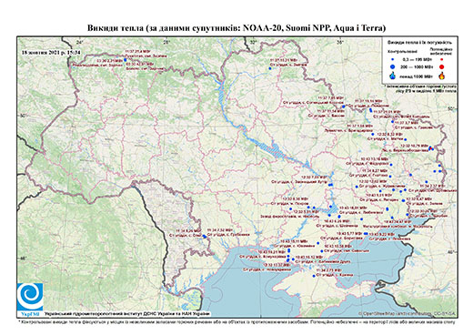Click the large blue circle legend symbol
The image size is (473, 335).
click(393, 66)
